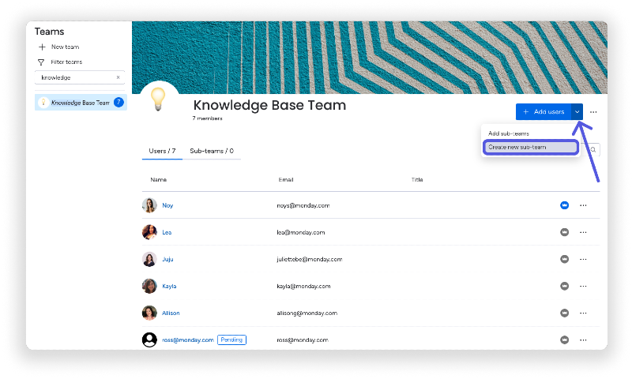Switch to Users / 7 tab

pos(162,151)
